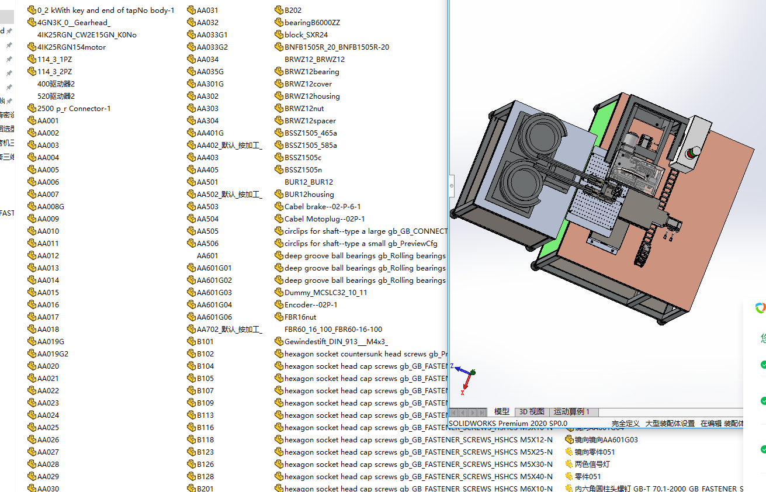
Task: Click the AA031 part file icon
Action: pos(191,10)
